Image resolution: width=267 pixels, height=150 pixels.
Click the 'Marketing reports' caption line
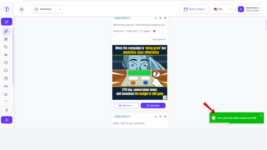coord(139,25)
